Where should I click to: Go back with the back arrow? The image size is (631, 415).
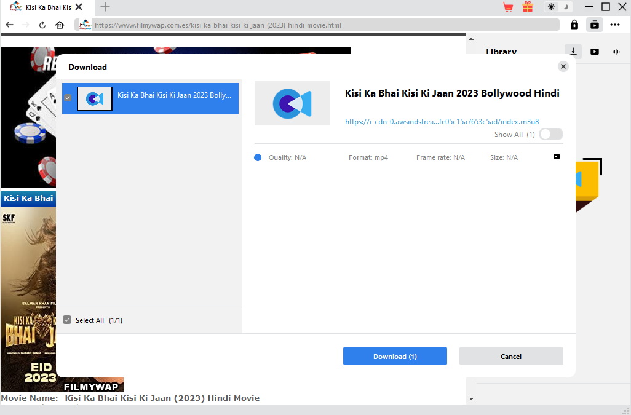(10, 25)
